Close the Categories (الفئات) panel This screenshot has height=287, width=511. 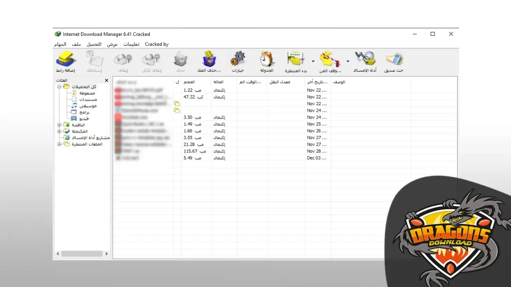[106, 80]
